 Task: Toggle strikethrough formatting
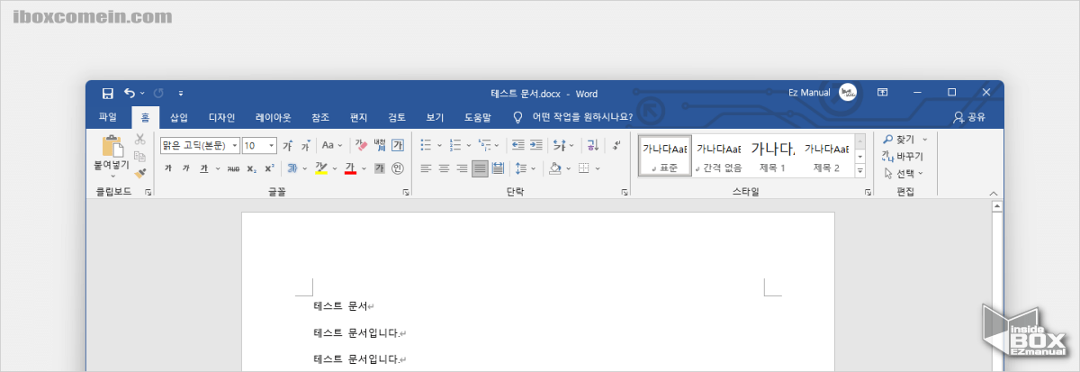[x=233, y=168]
